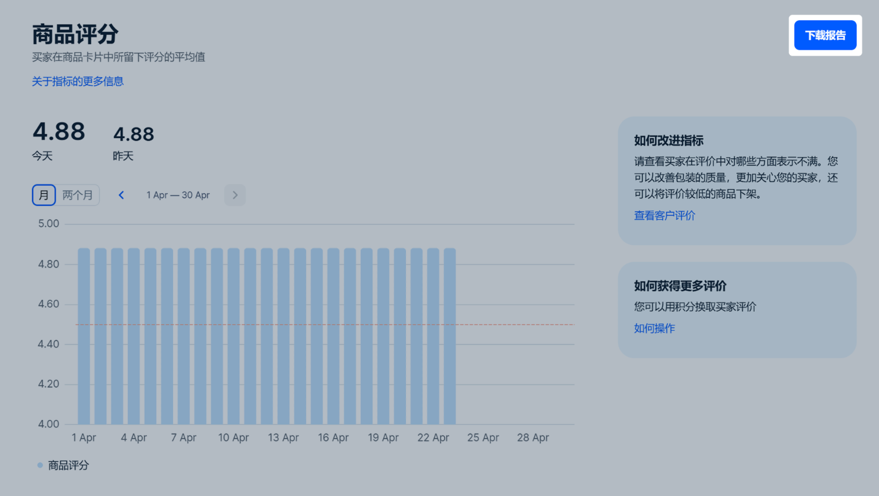This screenshot has width=879, height=496.
Task: Click the 如何改进指标 card heading
Action: 668,140
